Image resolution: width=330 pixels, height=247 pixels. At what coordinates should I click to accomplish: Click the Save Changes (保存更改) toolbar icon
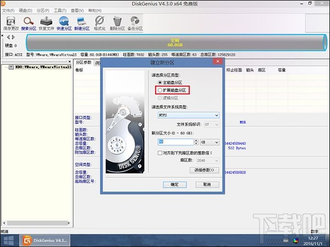11,23
